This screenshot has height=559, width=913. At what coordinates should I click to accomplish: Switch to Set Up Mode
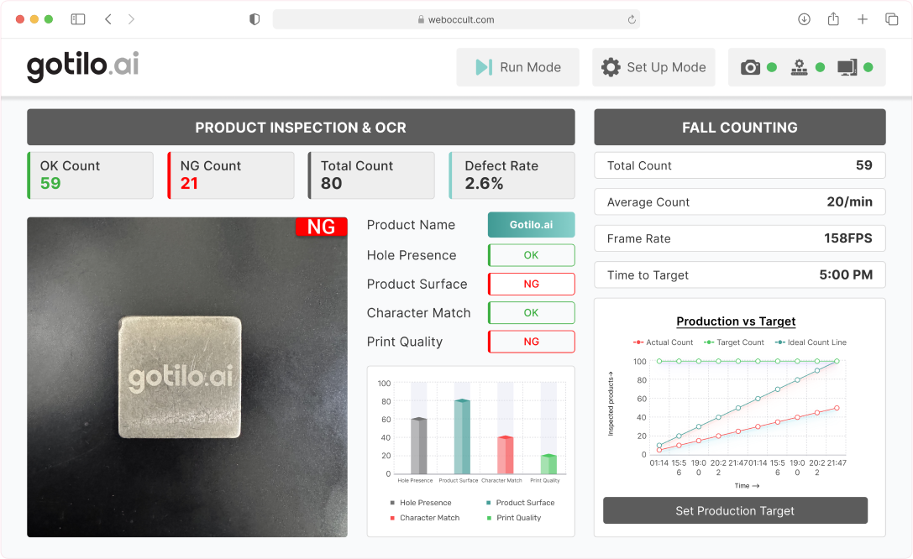[x=653, y=67]
